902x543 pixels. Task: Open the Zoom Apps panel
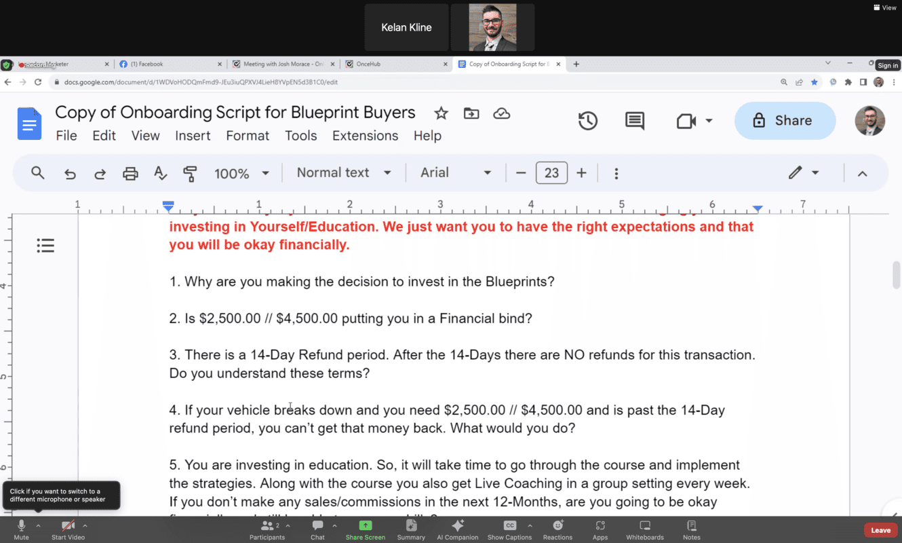click(x=600, y=530)
